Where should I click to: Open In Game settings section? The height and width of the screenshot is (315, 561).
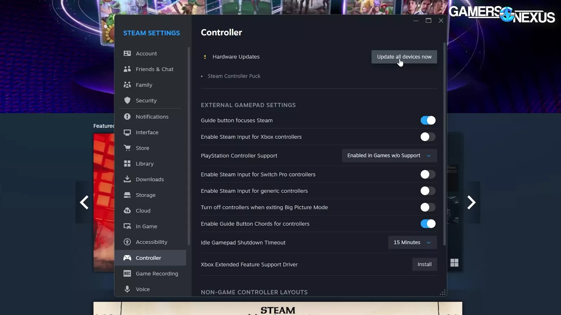tap(150, 226)
